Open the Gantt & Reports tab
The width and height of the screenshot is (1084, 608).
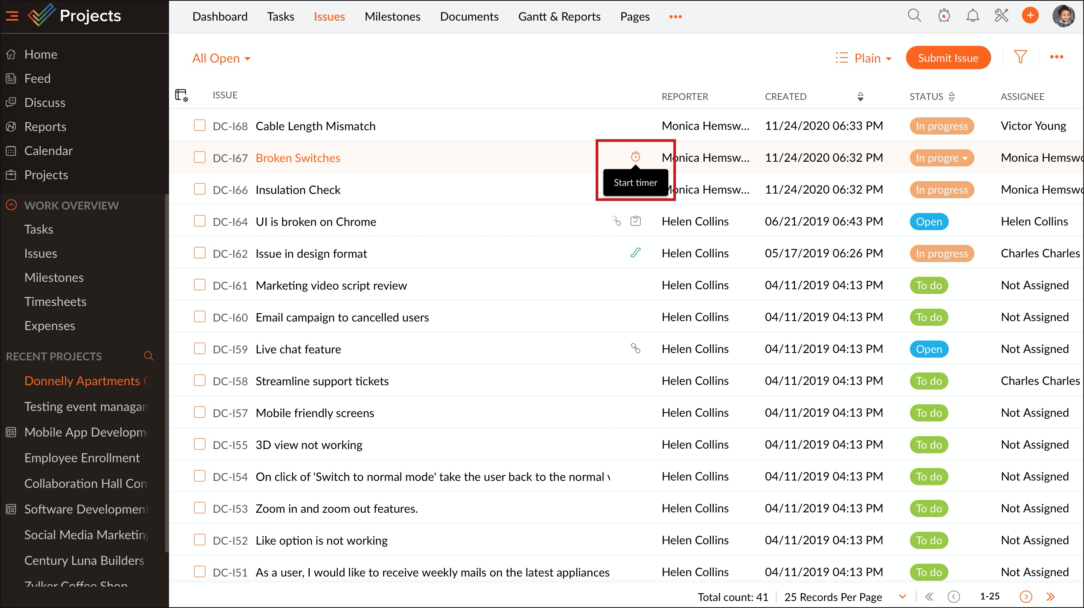[x=559, y=16]
